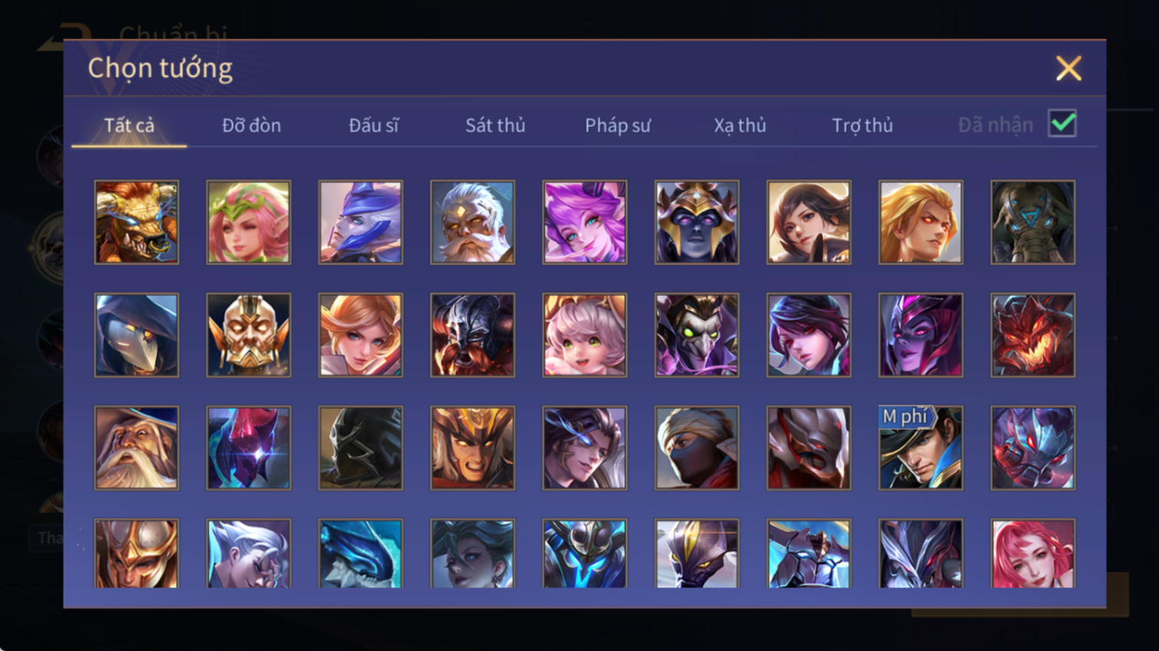Image resolution: width=1159 pixels, height=651 pixels.
Task: Pick the wizard with hat and white beard
Action: 137,448
